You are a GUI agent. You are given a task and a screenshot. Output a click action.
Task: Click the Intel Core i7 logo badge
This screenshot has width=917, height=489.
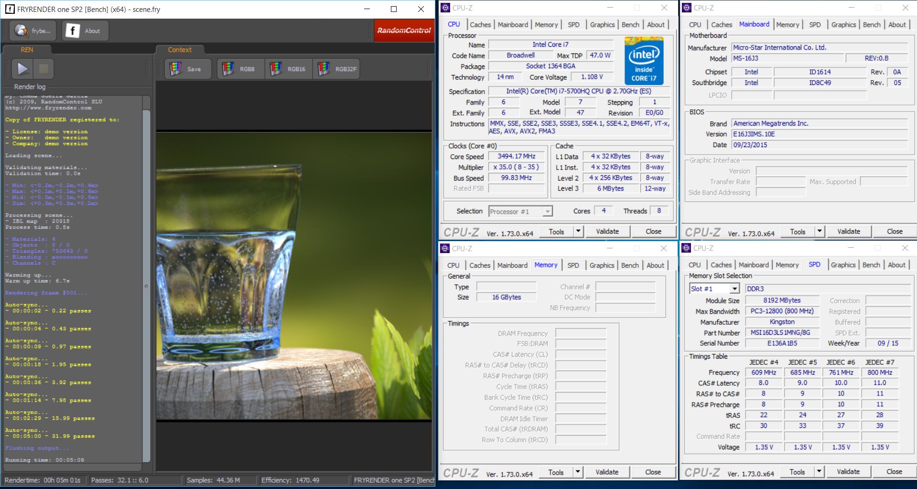pos(644,61)
